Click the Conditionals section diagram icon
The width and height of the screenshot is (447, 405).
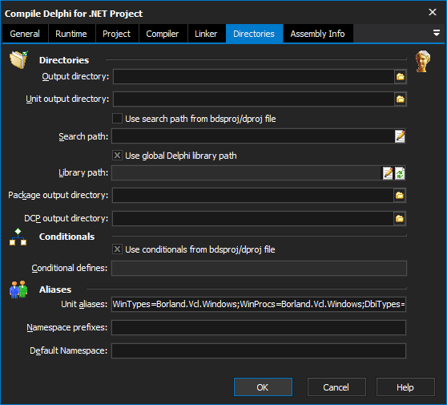point(18,237)
